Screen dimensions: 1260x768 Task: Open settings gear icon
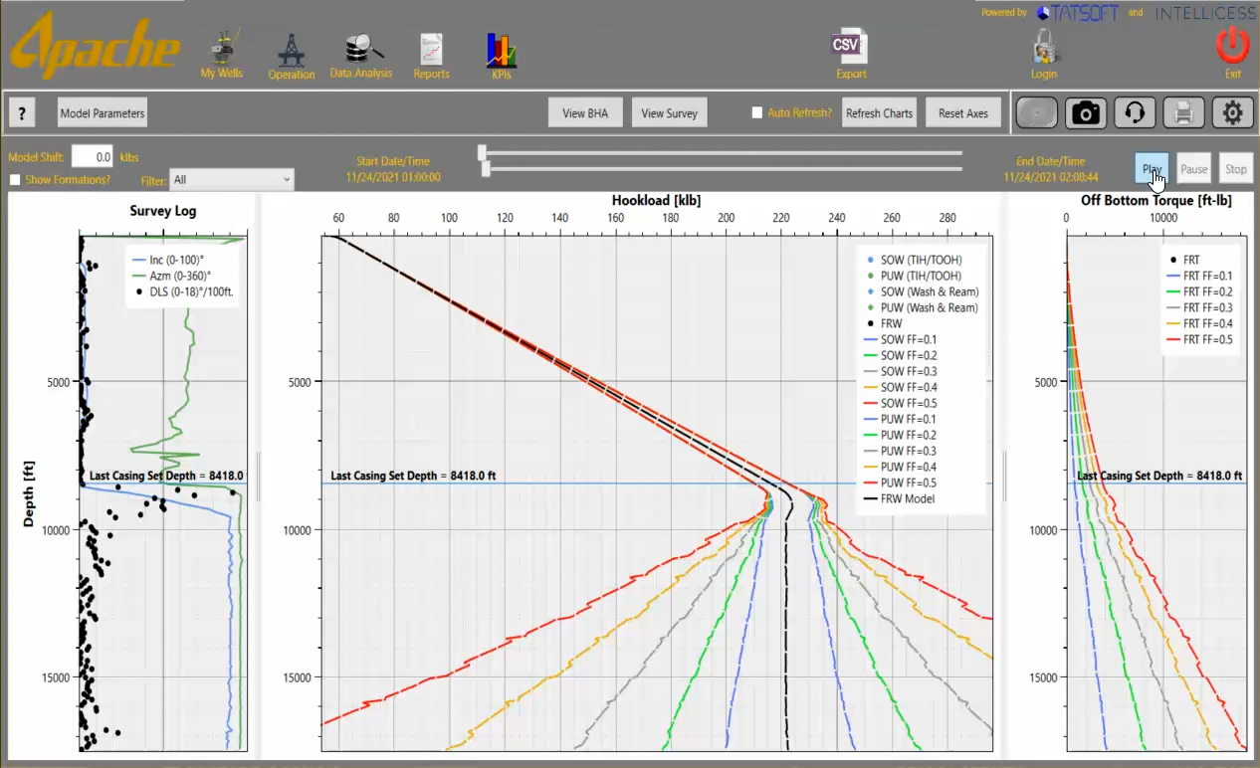coord(1232,113)
